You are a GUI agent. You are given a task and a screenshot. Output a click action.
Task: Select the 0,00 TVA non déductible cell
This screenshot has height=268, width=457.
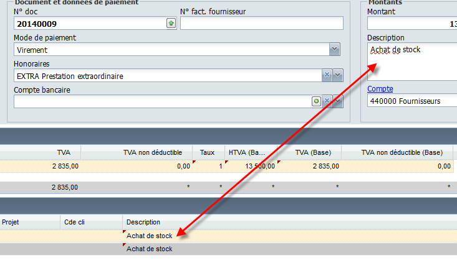(x=137, y=166)
